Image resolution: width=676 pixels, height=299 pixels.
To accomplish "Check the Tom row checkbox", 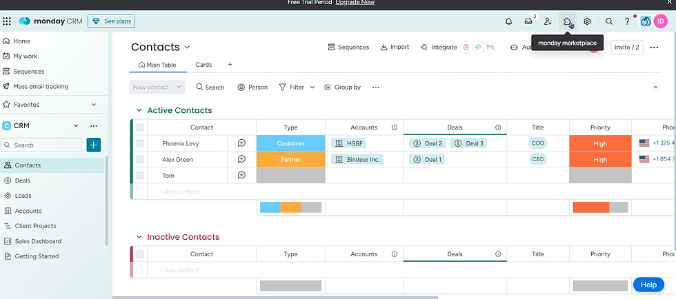I will [x=139, y=176].
